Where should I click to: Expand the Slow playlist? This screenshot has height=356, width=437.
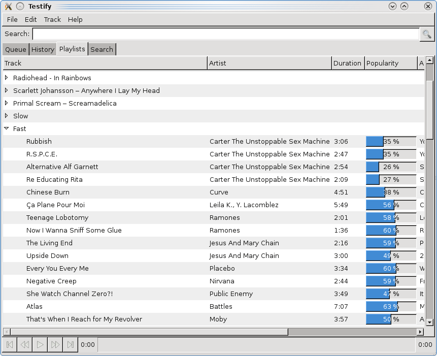[x=7, y=116]
